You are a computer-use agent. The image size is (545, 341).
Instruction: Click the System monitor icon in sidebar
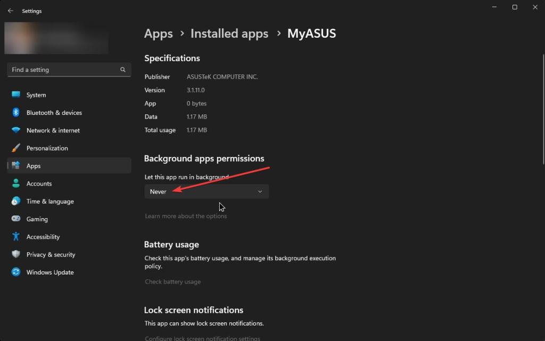tap(16, 95)
